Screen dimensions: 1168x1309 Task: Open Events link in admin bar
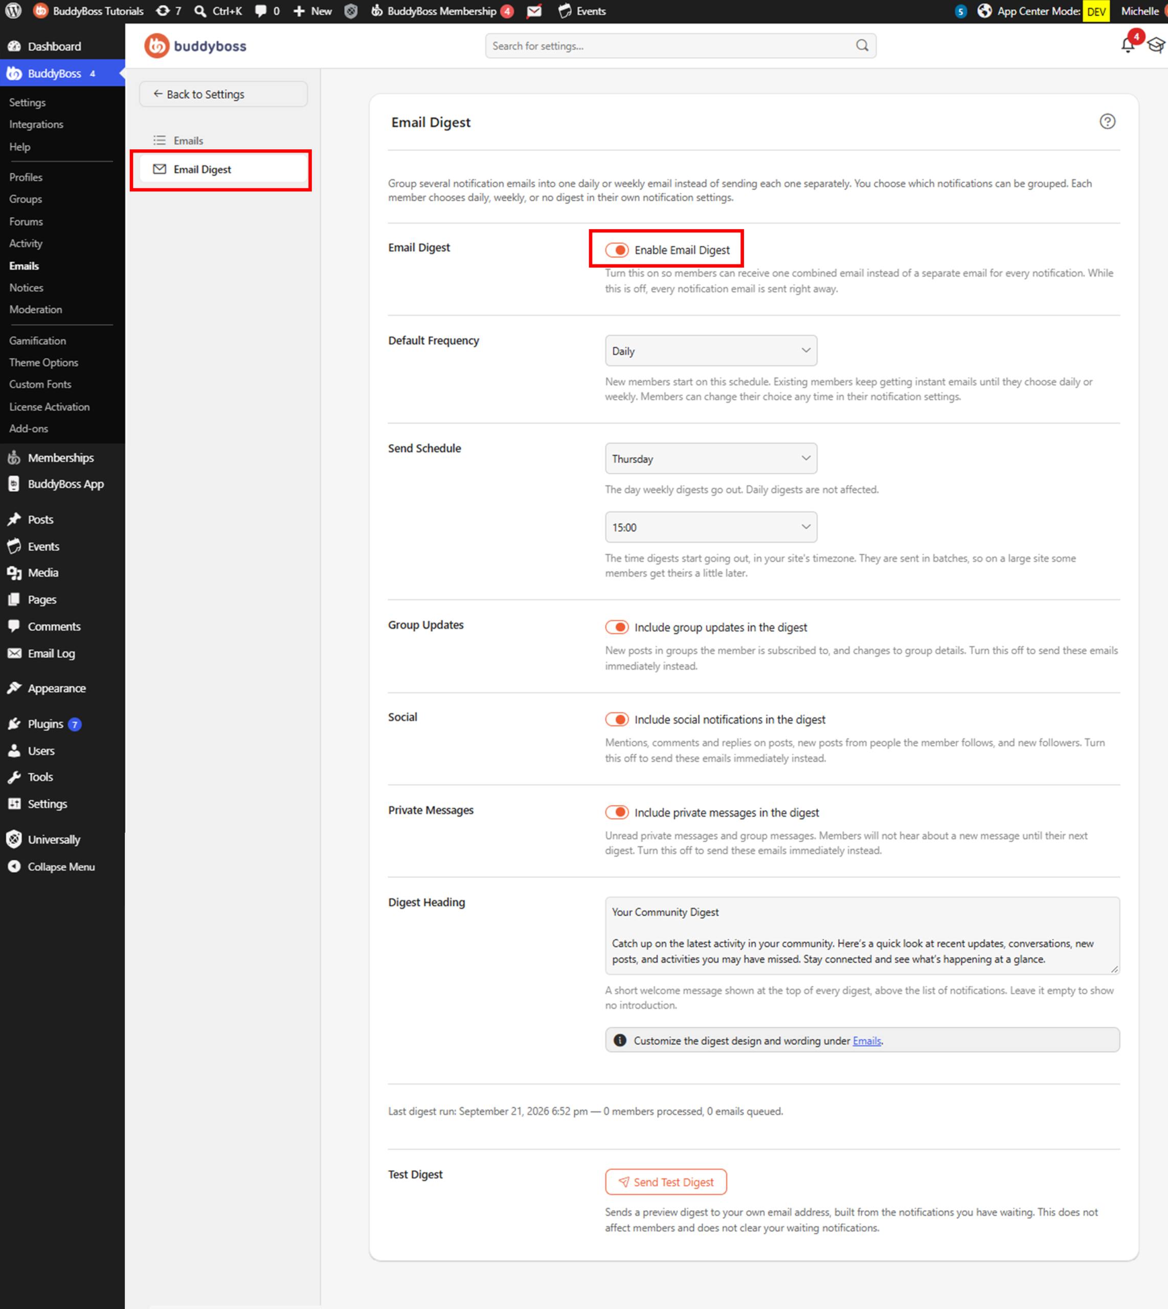(582, 11)
